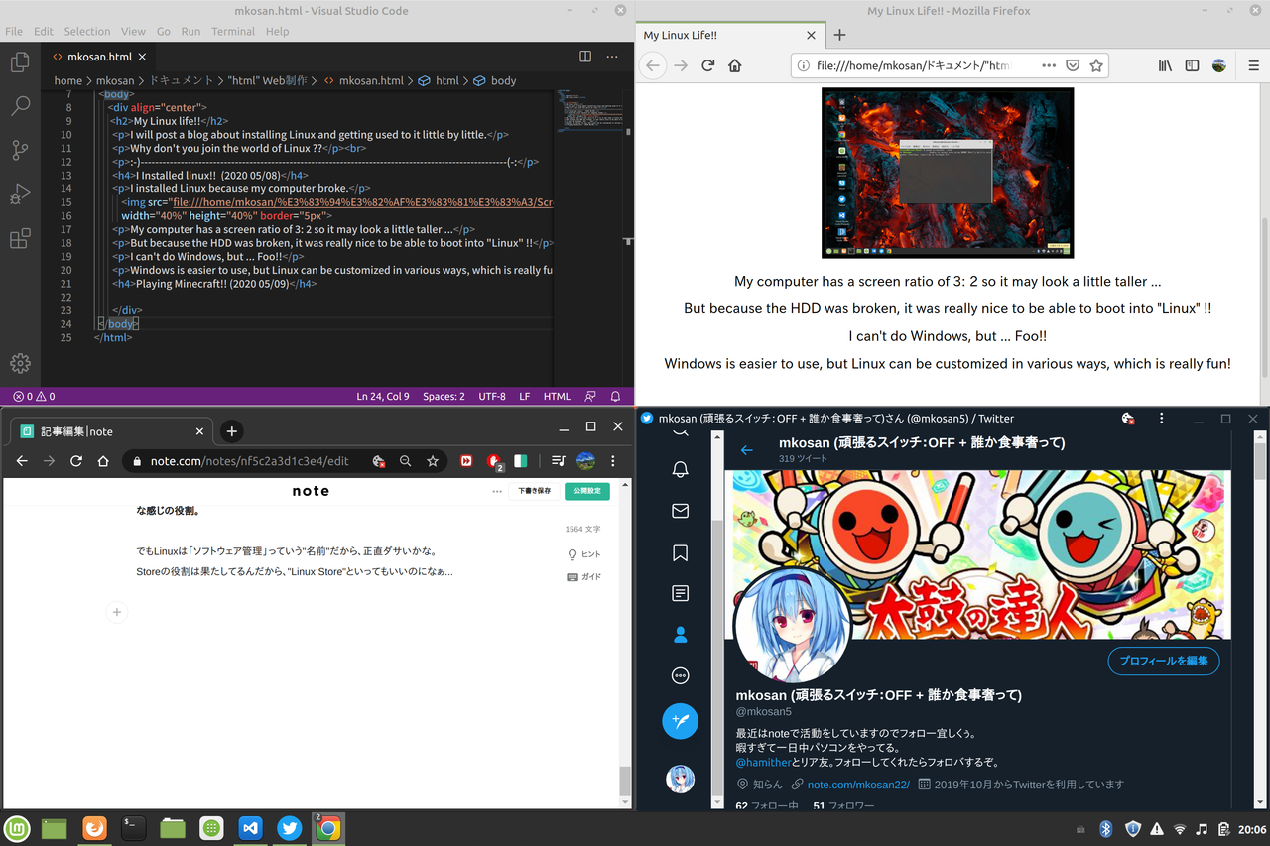The image size is (1270, 846).
Task: Click the 'ドキュメント' breadcrumb folder
Action: pos(181,80)
